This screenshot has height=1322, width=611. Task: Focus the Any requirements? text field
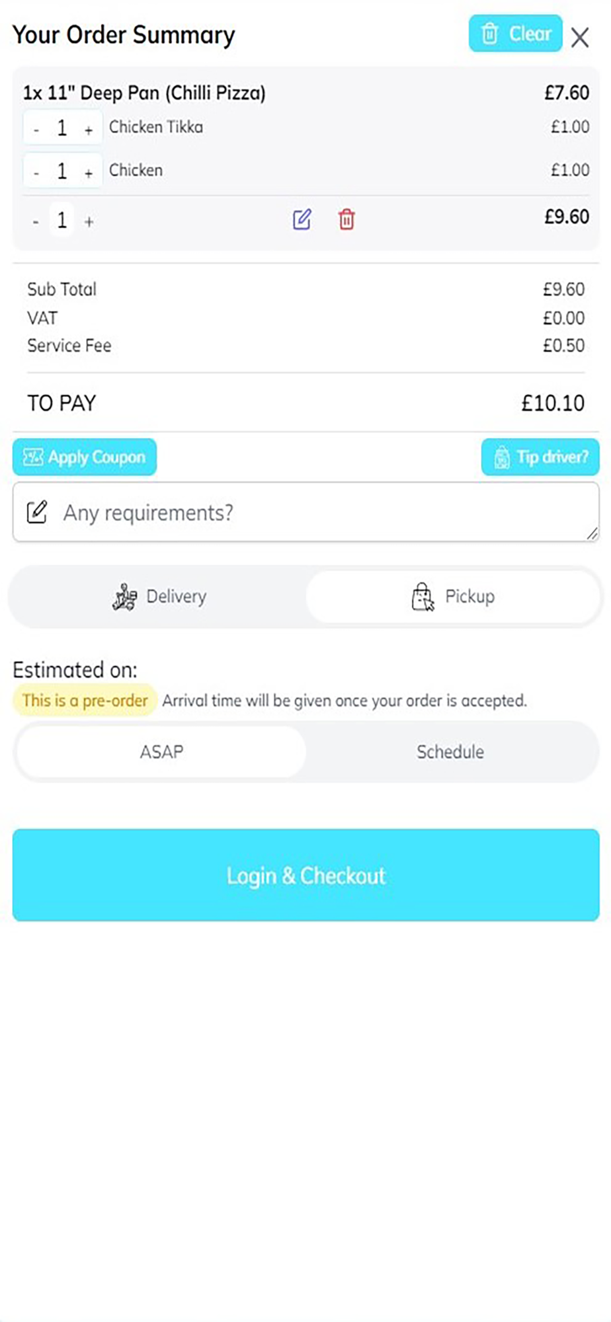point(317,512)
